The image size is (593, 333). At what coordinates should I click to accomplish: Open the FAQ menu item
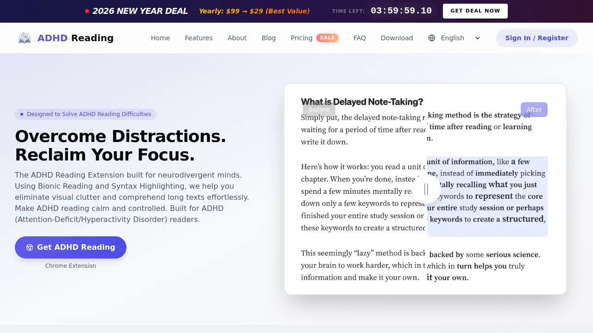[x=360, y=38]
